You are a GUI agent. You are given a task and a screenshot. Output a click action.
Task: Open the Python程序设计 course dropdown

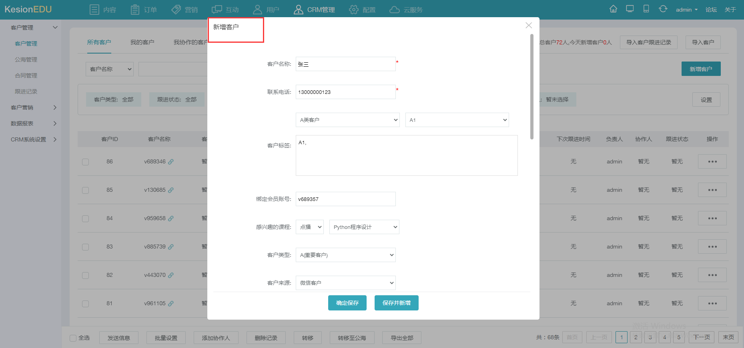pos(364,227)
